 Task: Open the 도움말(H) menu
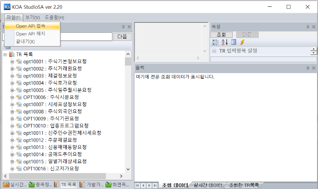pyautogui.click(x=55, y=17)
